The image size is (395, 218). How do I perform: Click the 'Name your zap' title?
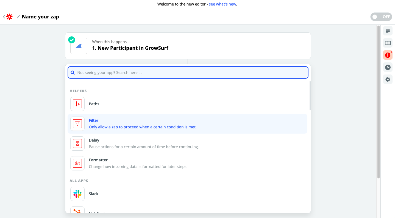click(x=40, y=17)
